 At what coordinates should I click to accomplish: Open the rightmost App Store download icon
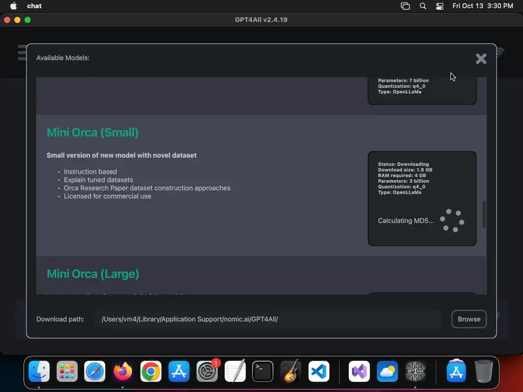pos(456,371)
